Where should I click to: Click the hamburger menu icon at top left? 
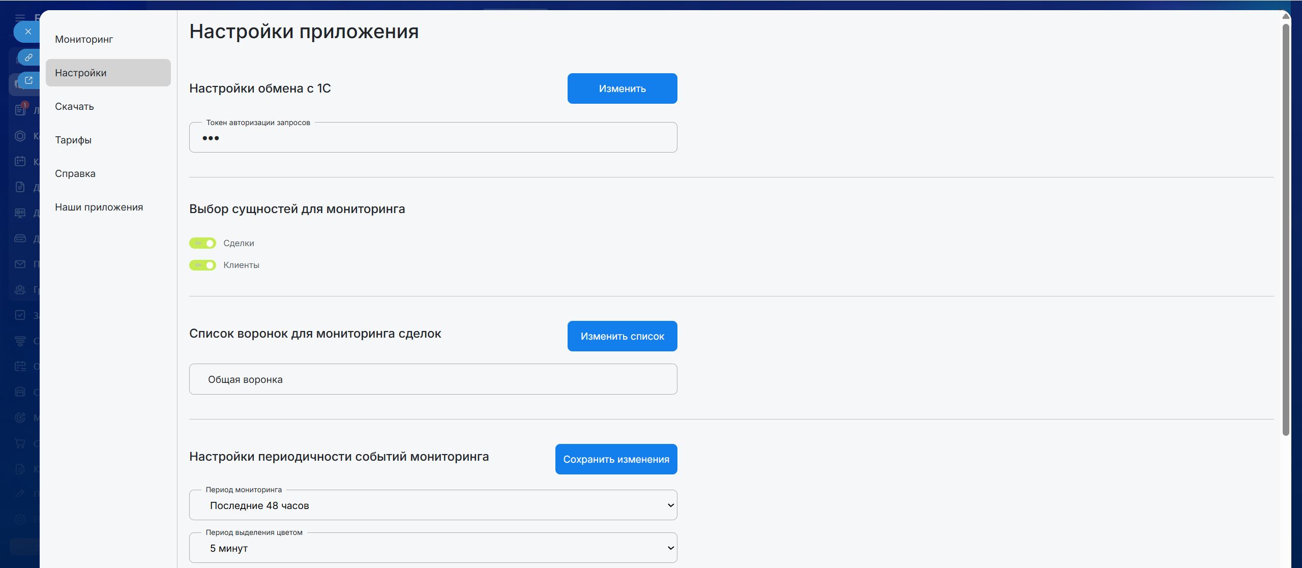[20, 17]
